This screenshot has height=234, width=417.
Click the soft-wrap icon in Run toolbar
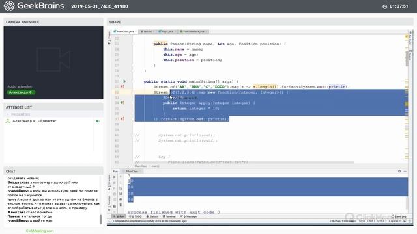click(121, 188)
